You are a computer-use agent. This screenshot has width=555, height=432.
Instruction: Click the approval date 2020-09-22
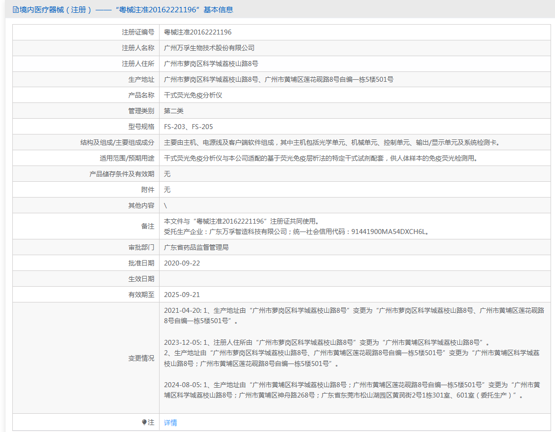182,263
